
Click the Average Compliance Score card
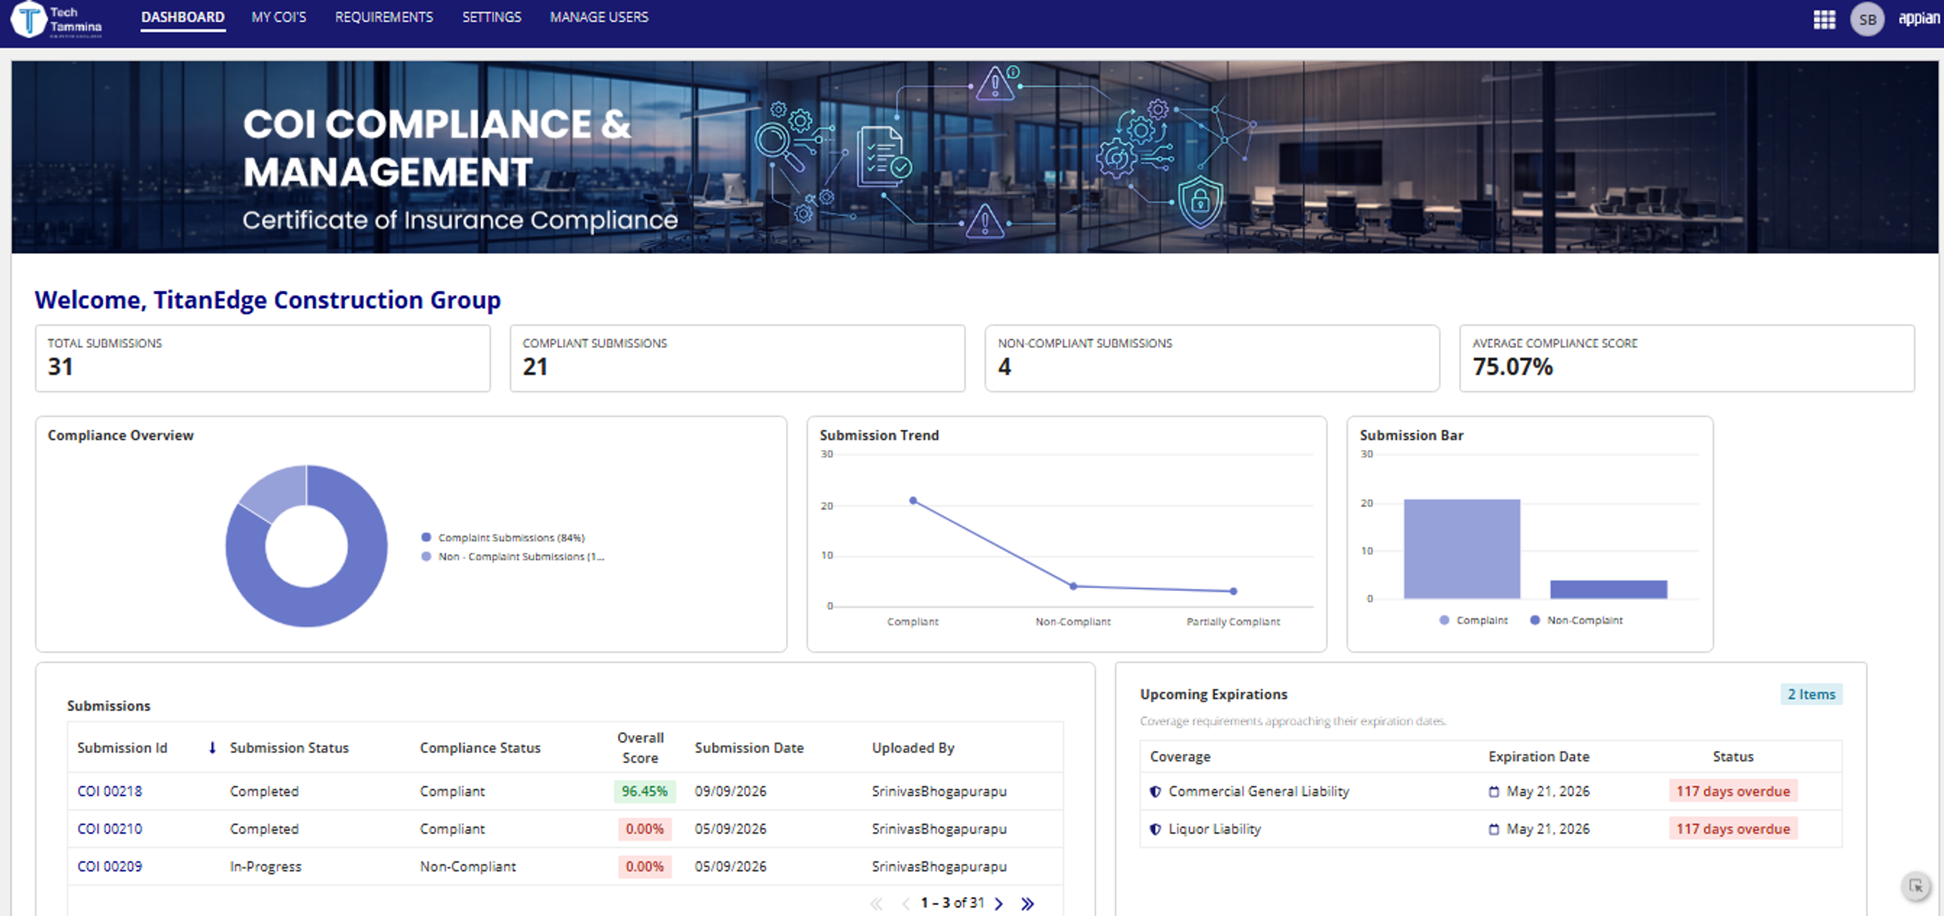pos(1687,358)
